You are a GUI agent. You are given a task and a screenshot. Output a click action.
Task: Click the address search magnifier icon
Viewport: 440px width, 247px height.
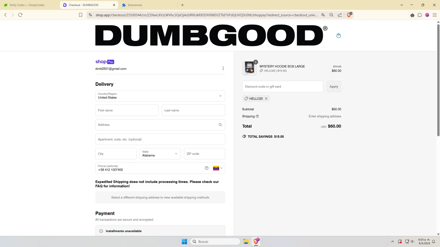220,125
